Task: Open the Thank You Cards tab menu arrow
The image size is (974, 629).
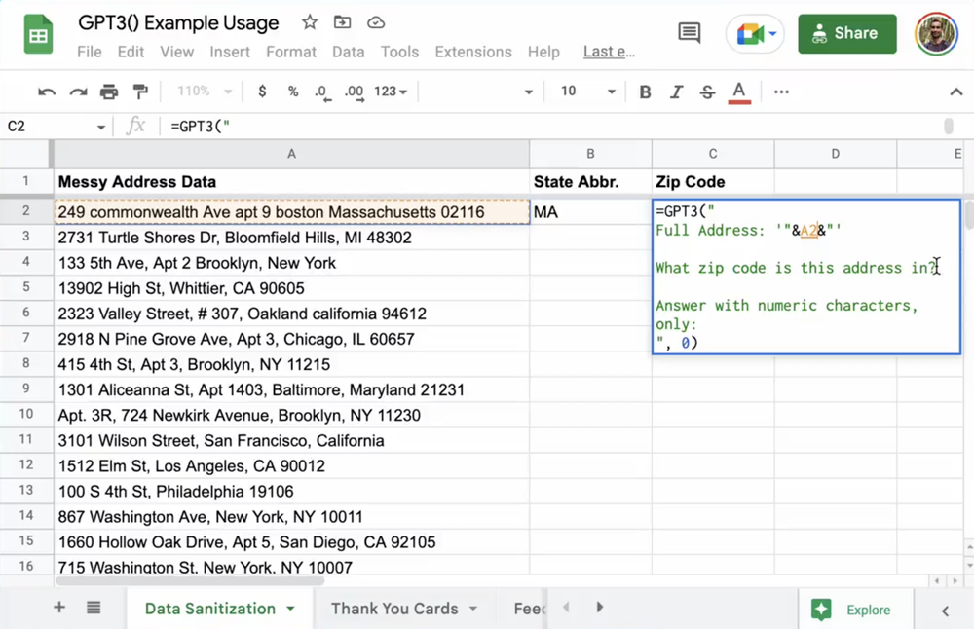Action: pos(473,609)
